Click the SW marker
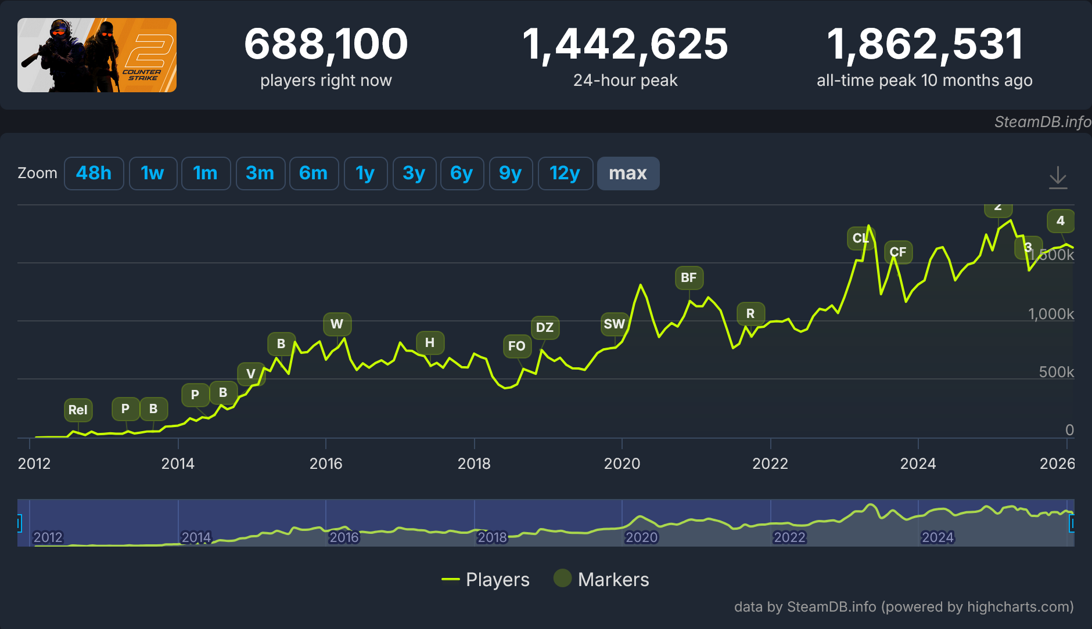The width and height of the screenshot is (1092, 629). (615, 324)
